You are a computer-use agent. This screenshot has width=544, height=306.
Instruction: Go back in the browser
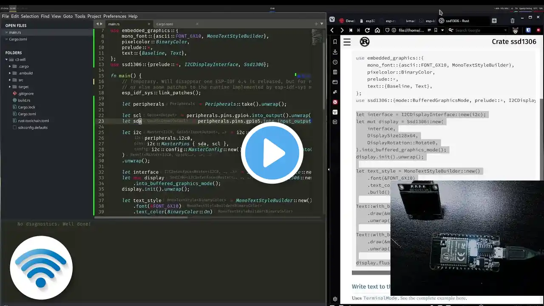point(332,30)
